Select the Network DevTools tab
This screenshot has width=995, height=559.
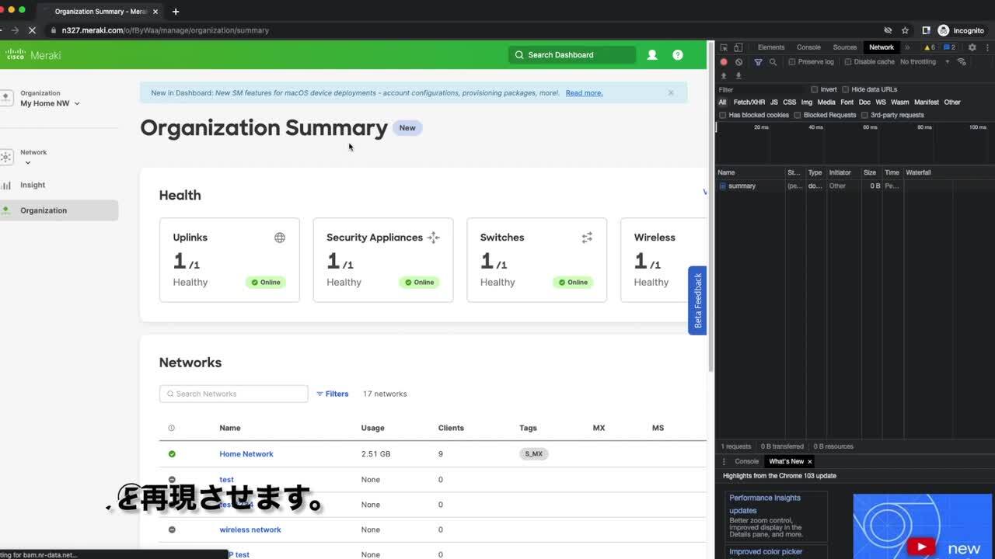[x=882, y=47]
